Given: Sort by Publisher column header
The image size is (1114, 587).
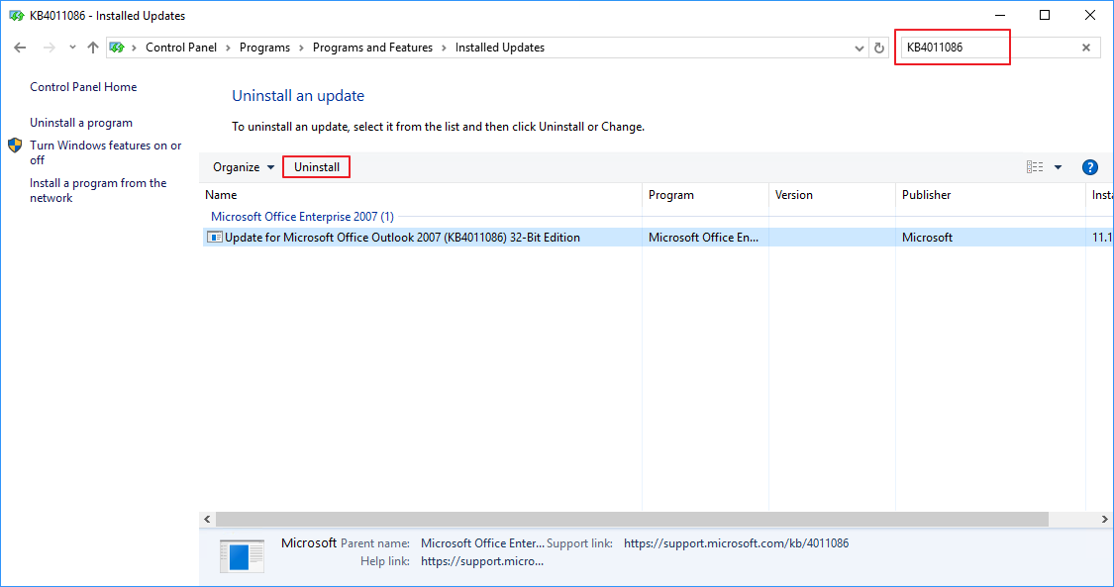Looking at the screenshot, I should pyautogui.click(x=990, y=195).
